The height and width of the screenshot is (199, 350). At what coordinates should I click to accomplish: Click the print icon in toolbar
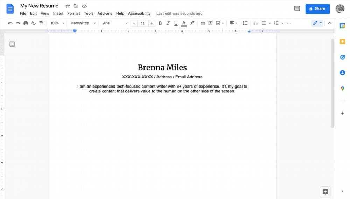click(26, 23)
